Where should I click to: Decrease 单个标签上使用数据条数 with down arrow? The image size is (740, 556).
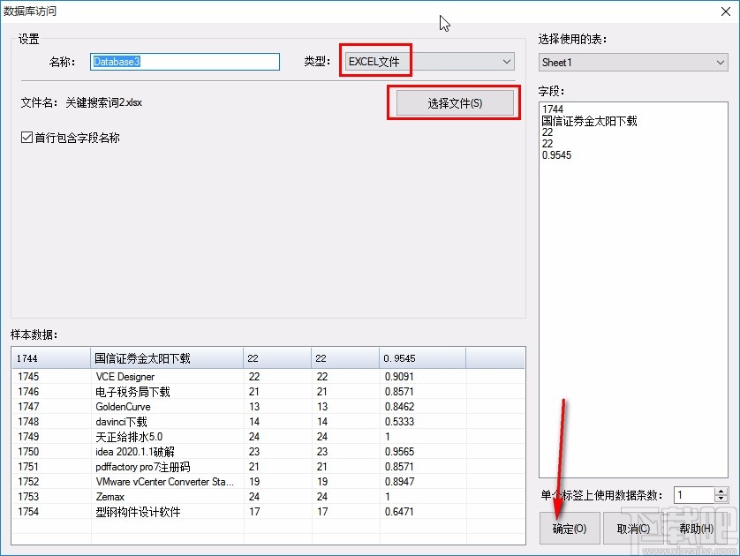coord(721,499)
